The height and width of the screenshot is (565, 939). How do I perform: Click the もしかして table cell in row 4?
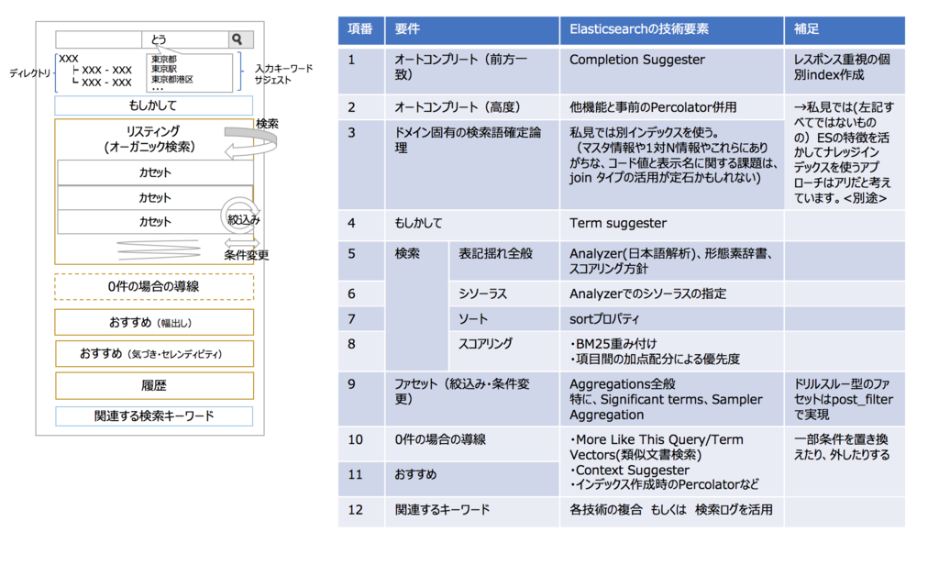(472, 226)
